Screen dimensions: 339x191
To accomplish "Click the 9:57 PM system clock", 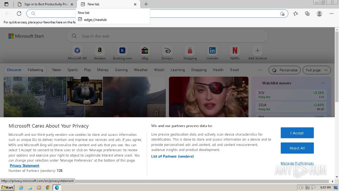I will pos(325,188).
